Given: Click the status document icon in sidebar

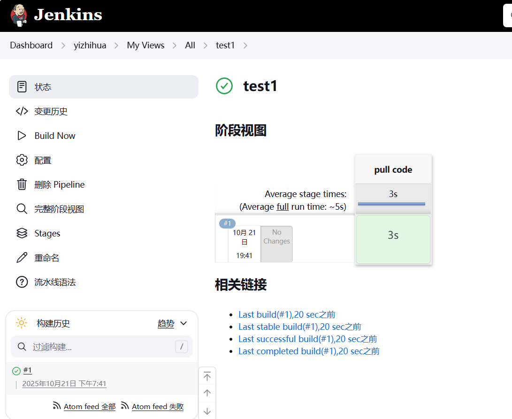Looking at the screenshot, I should (22, 87).
